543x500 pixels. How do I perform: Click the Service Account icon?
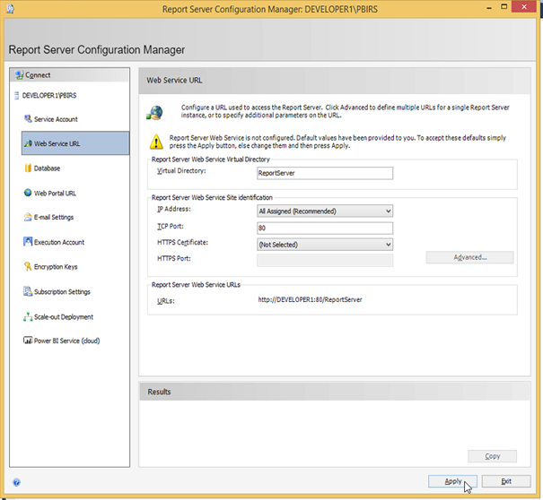(28, 119)
